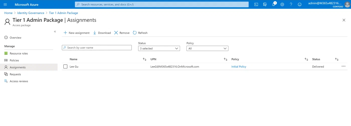This screenshot has width=351, height=126.
Task: Click the Lee Gu name cell
Action: coord(74,67)
